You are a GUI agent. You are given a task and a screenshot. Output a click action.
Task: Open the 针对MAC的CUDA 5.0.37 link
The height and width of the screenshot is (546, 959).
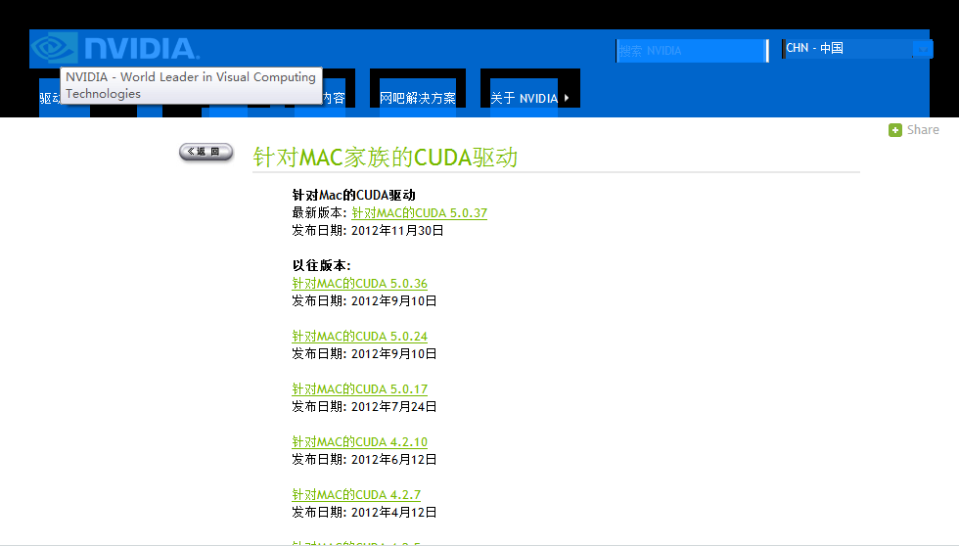point(419,212)
